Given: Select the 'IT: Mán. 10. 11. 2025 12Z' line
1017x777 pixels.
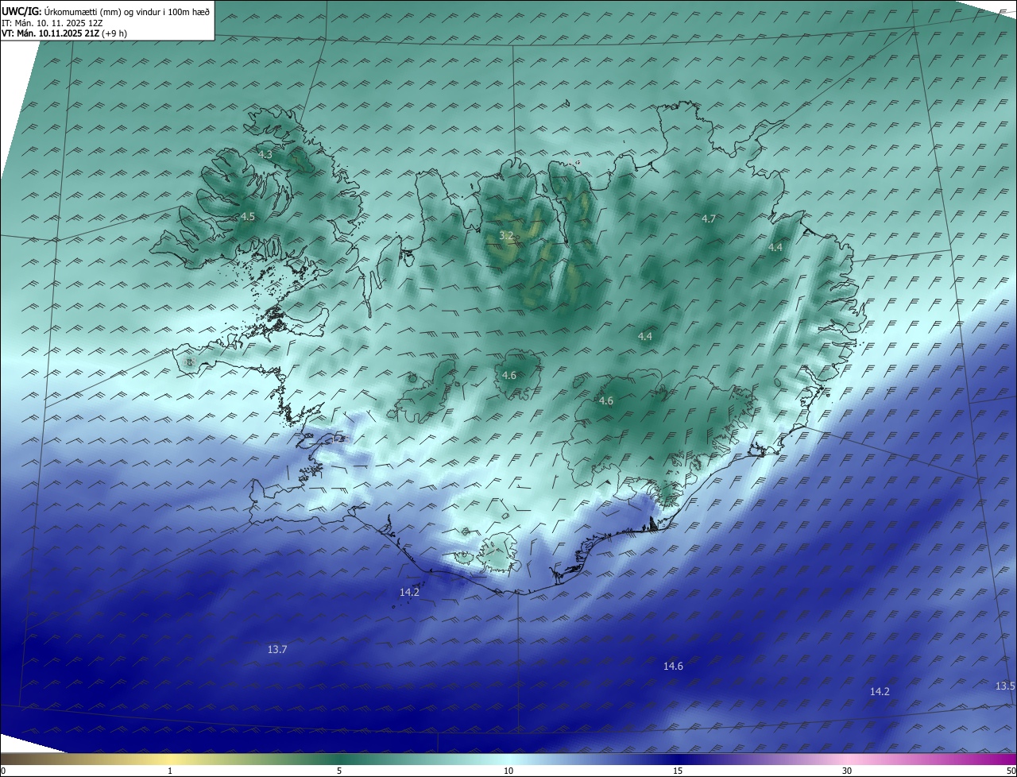Looking at the screenshot, I should click(52, 22).
